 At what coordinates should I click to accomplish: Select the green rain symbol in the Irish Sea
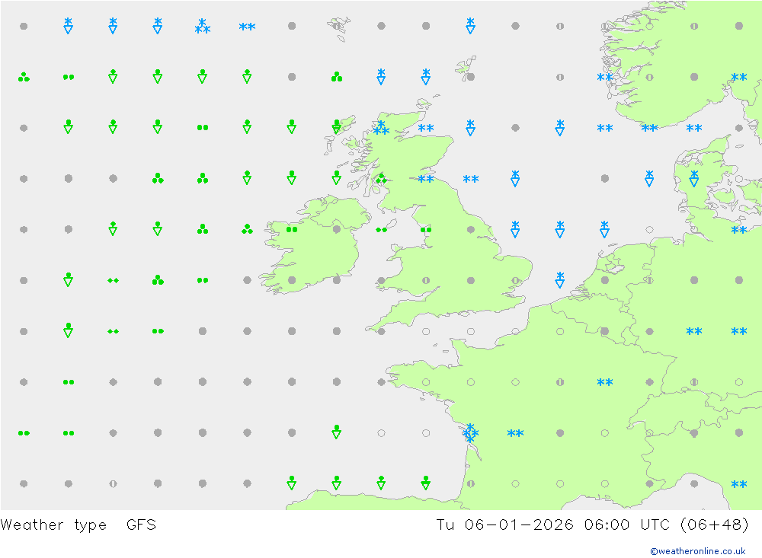coord(381,229)
